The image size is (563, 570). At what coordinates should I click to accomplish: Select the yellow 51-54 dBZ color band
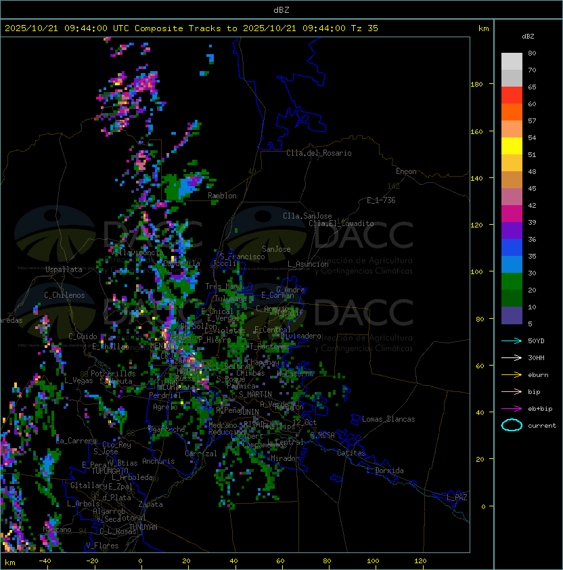(512, 146)
